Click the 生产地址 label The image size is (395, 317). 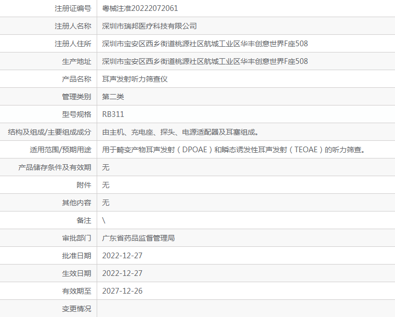click(76, 61)
